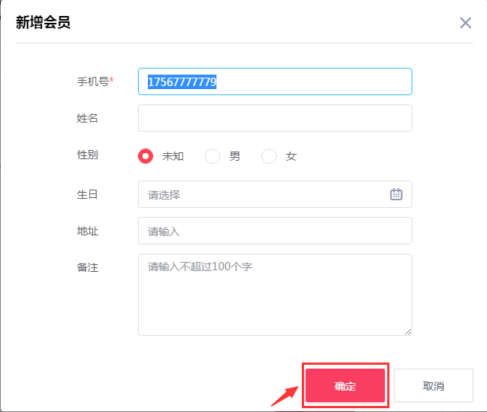Click the 备注 field label
This screenshot has width=487, height=412.
(87, 267)
